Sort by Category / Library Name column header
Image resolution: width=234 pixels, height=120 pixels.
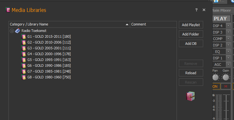[x=69, y=24]
